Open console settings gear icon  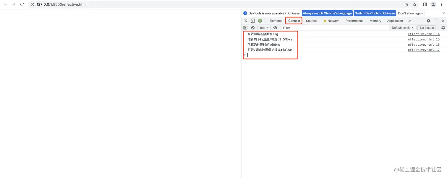click(443, 28)
